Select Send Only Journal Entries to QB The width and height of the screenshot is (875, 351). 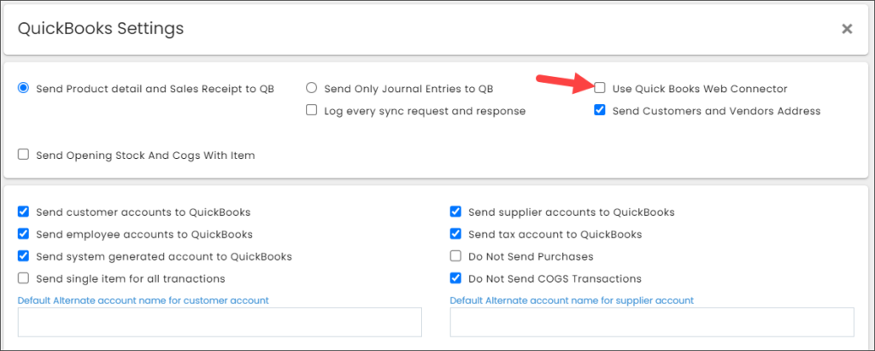click(x=311, y=88)
